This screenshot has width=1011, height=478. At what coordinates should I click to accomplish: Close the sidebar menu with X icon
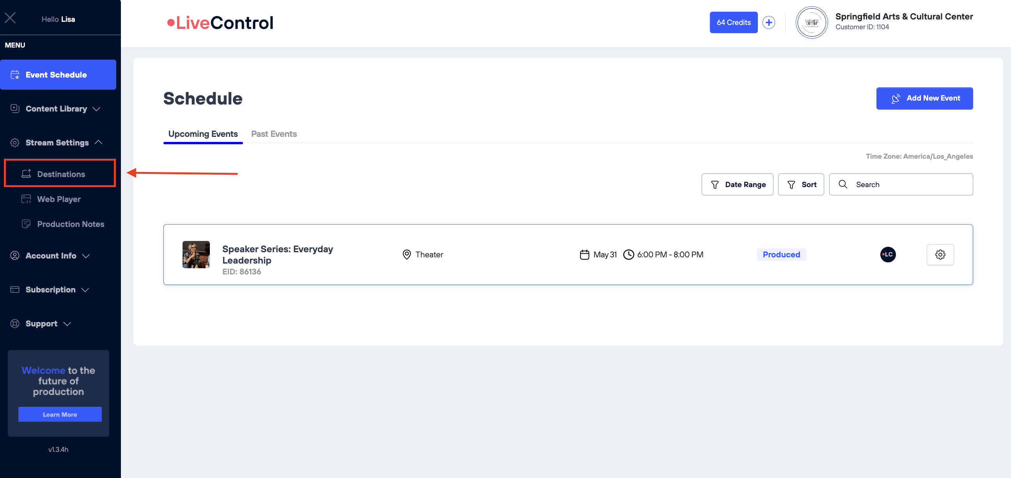[x=10, y=18]
